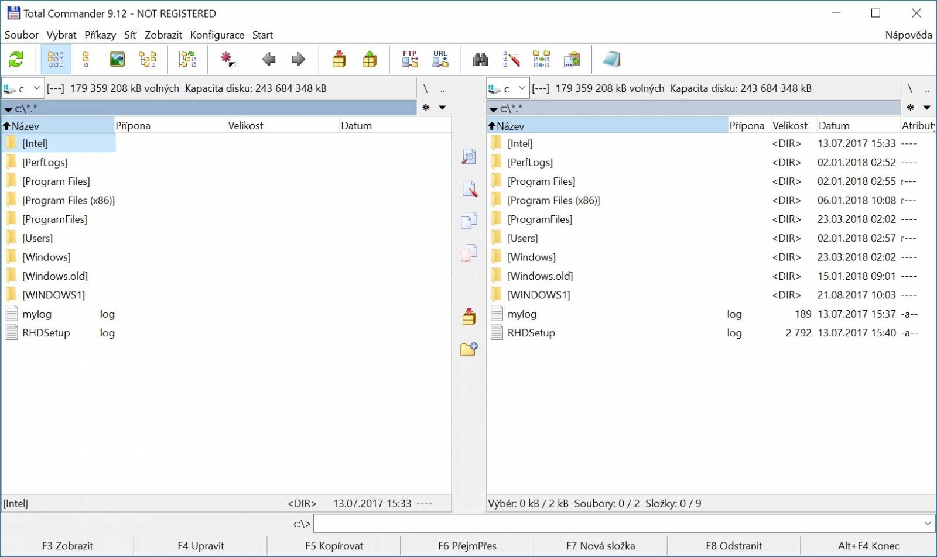This screenshot has height=557, width=937.
Task: Select [Program Files (x86)] in left panel
Action: pyautogui.click(x=69, y=200)
